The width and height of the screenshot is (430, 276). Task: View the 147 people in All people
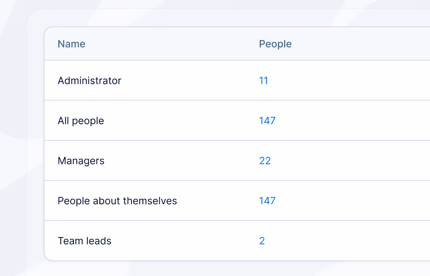pyautogui.click(x=267, y=120)
